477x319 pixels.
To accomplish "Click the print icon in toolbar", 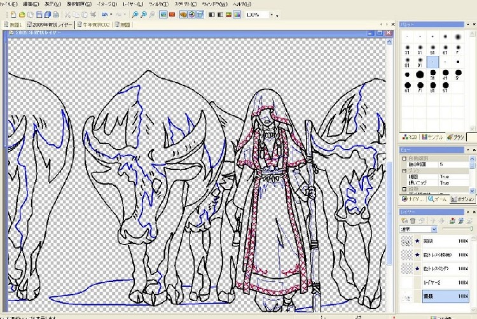I will [x=55, y=14].
